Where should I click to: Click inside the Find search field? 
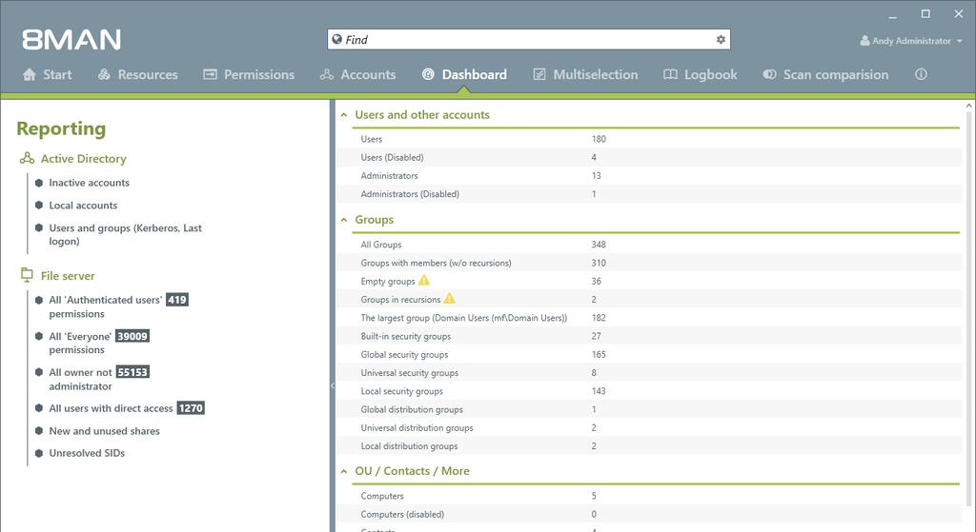pos(529,39)
